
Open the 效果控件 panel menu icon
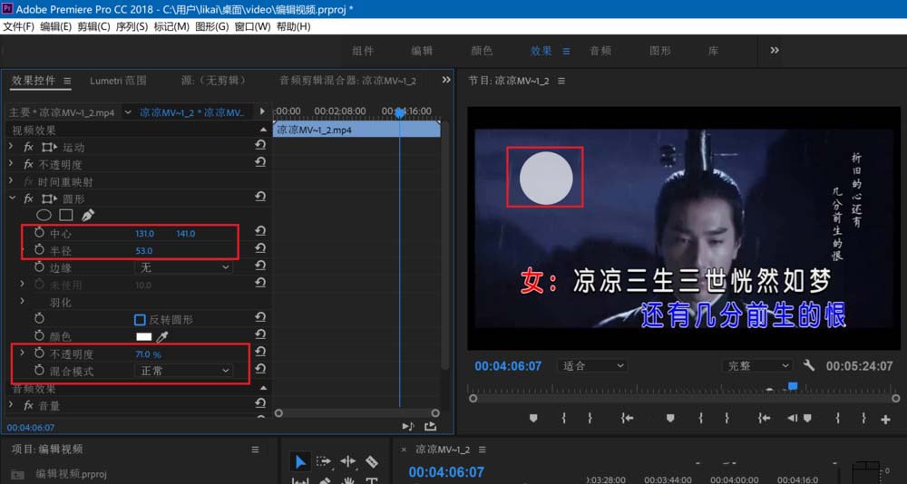(67, 81)
